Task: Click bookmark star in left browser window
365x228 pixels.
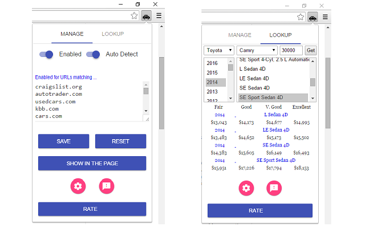Action: coord(134,17)
